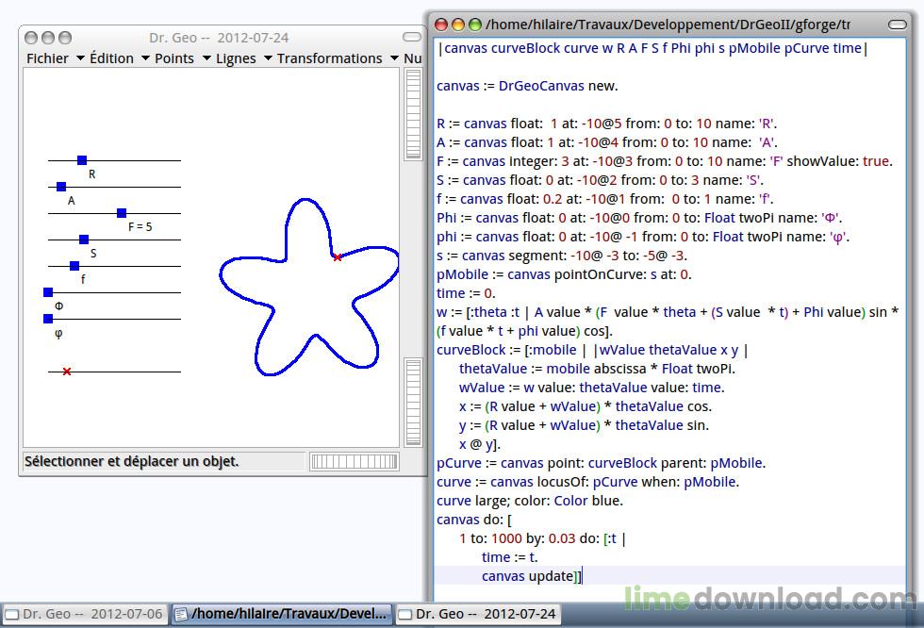
Task: Click code line 'curve large; color: Color blue.'
Action: click(x=529, y=501)
